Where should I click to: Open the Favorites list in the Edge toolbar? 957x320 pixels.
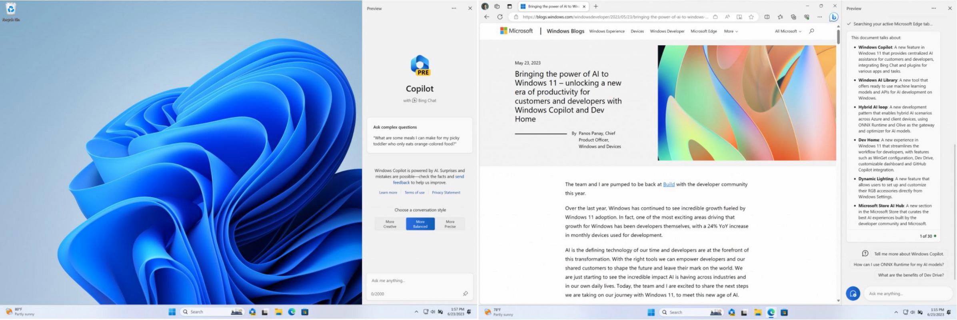point(780,17)
